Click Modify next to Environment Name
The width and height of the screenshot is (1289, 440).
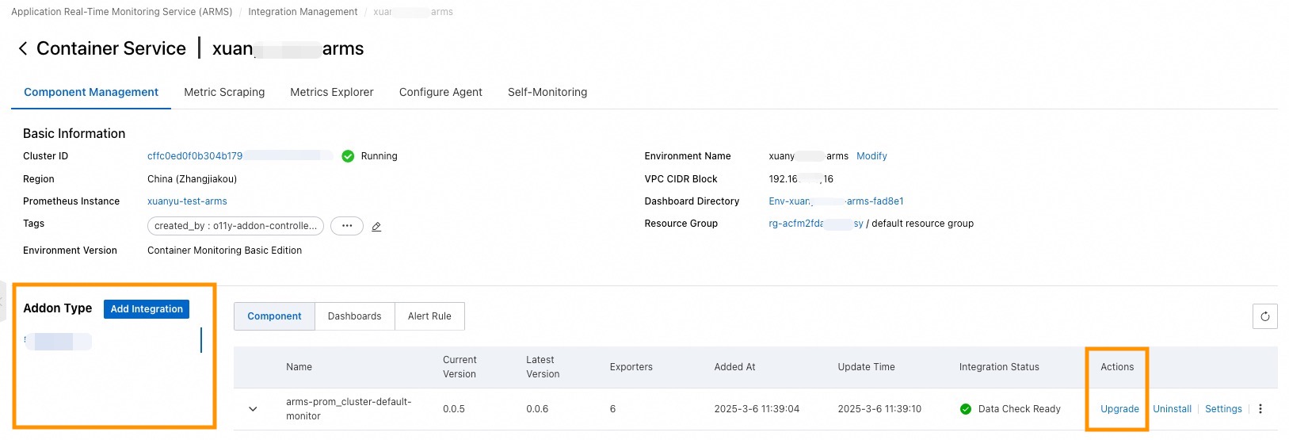click(x=871, y=156)
